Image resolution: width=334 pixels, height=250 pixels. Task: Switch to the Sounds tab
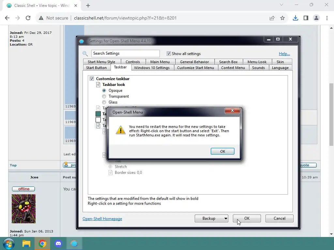click(x=258, y=68)
